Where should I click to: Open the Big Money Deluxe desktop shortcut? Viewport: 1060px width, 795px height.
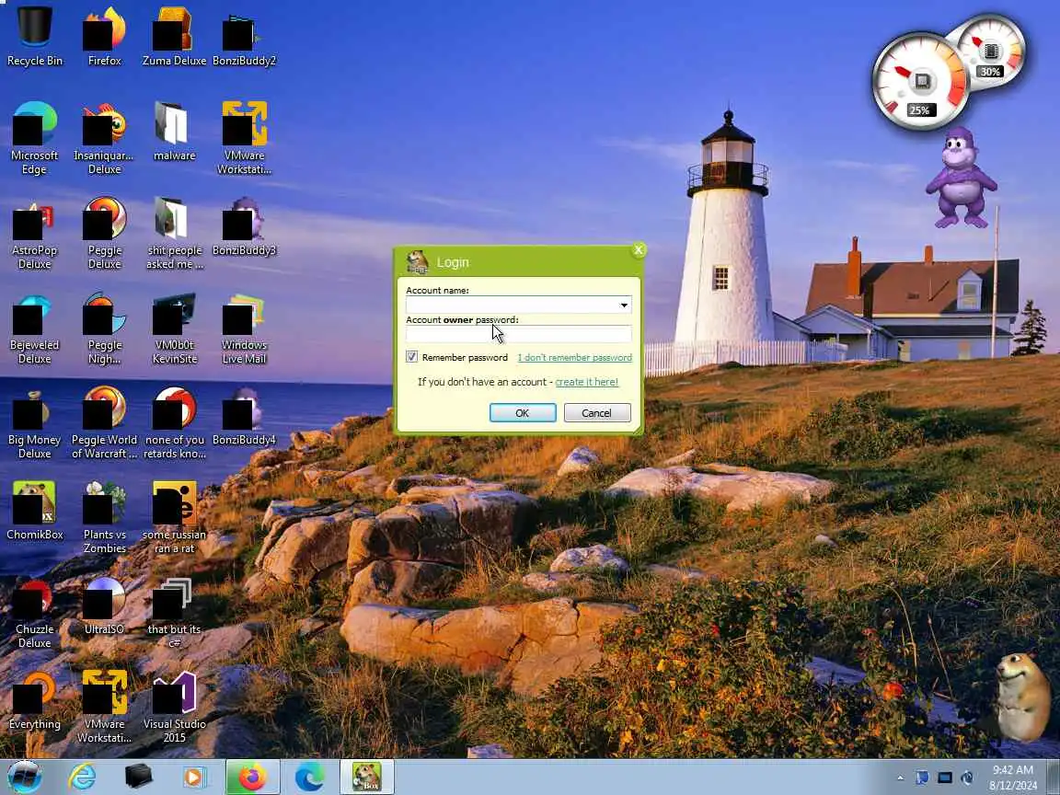[34, 421]
